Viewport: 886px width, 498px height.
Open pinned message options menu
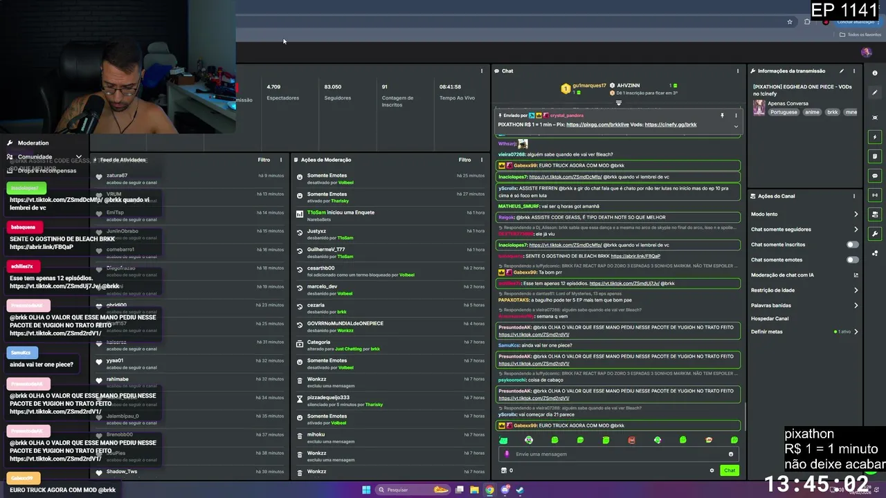(736, 116)
